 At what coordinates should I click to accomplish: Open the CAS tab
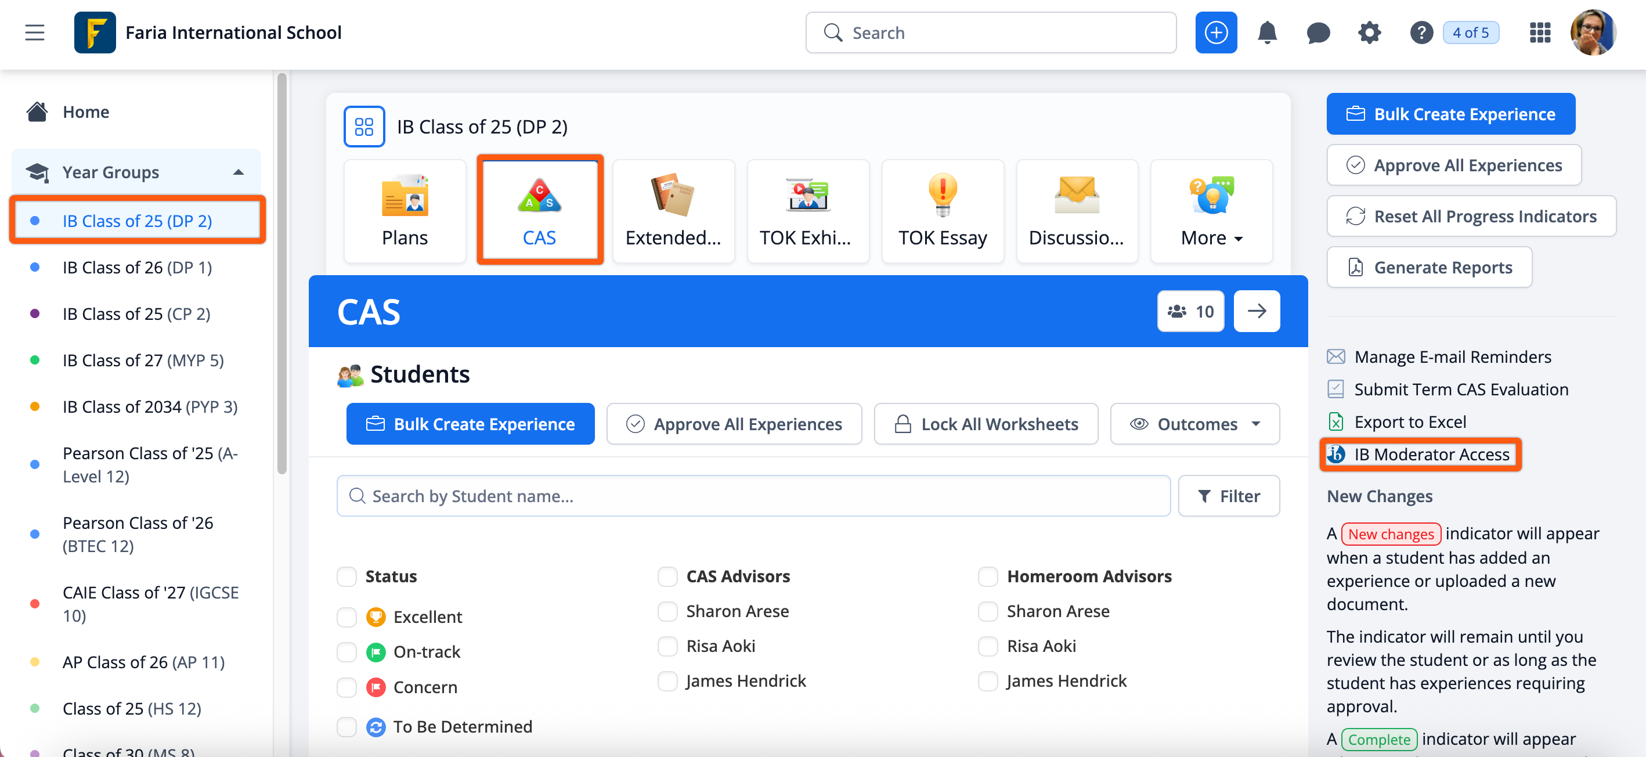[x=539, y=211]
